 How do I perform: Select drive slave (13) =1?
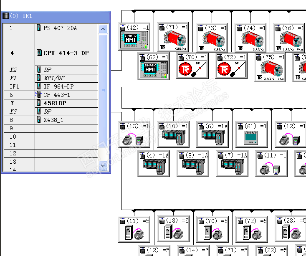[134, 134]
